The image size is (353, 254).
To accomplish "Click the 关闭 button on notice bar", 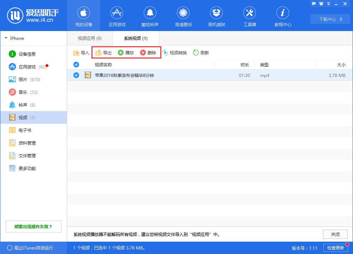I will pos(335,234).
